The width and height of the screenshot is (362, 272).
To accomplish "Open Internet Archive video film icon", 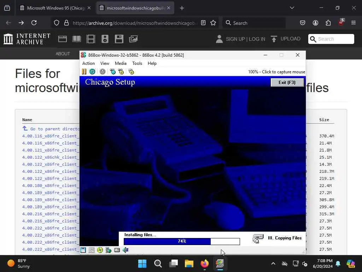I will 91,39.
